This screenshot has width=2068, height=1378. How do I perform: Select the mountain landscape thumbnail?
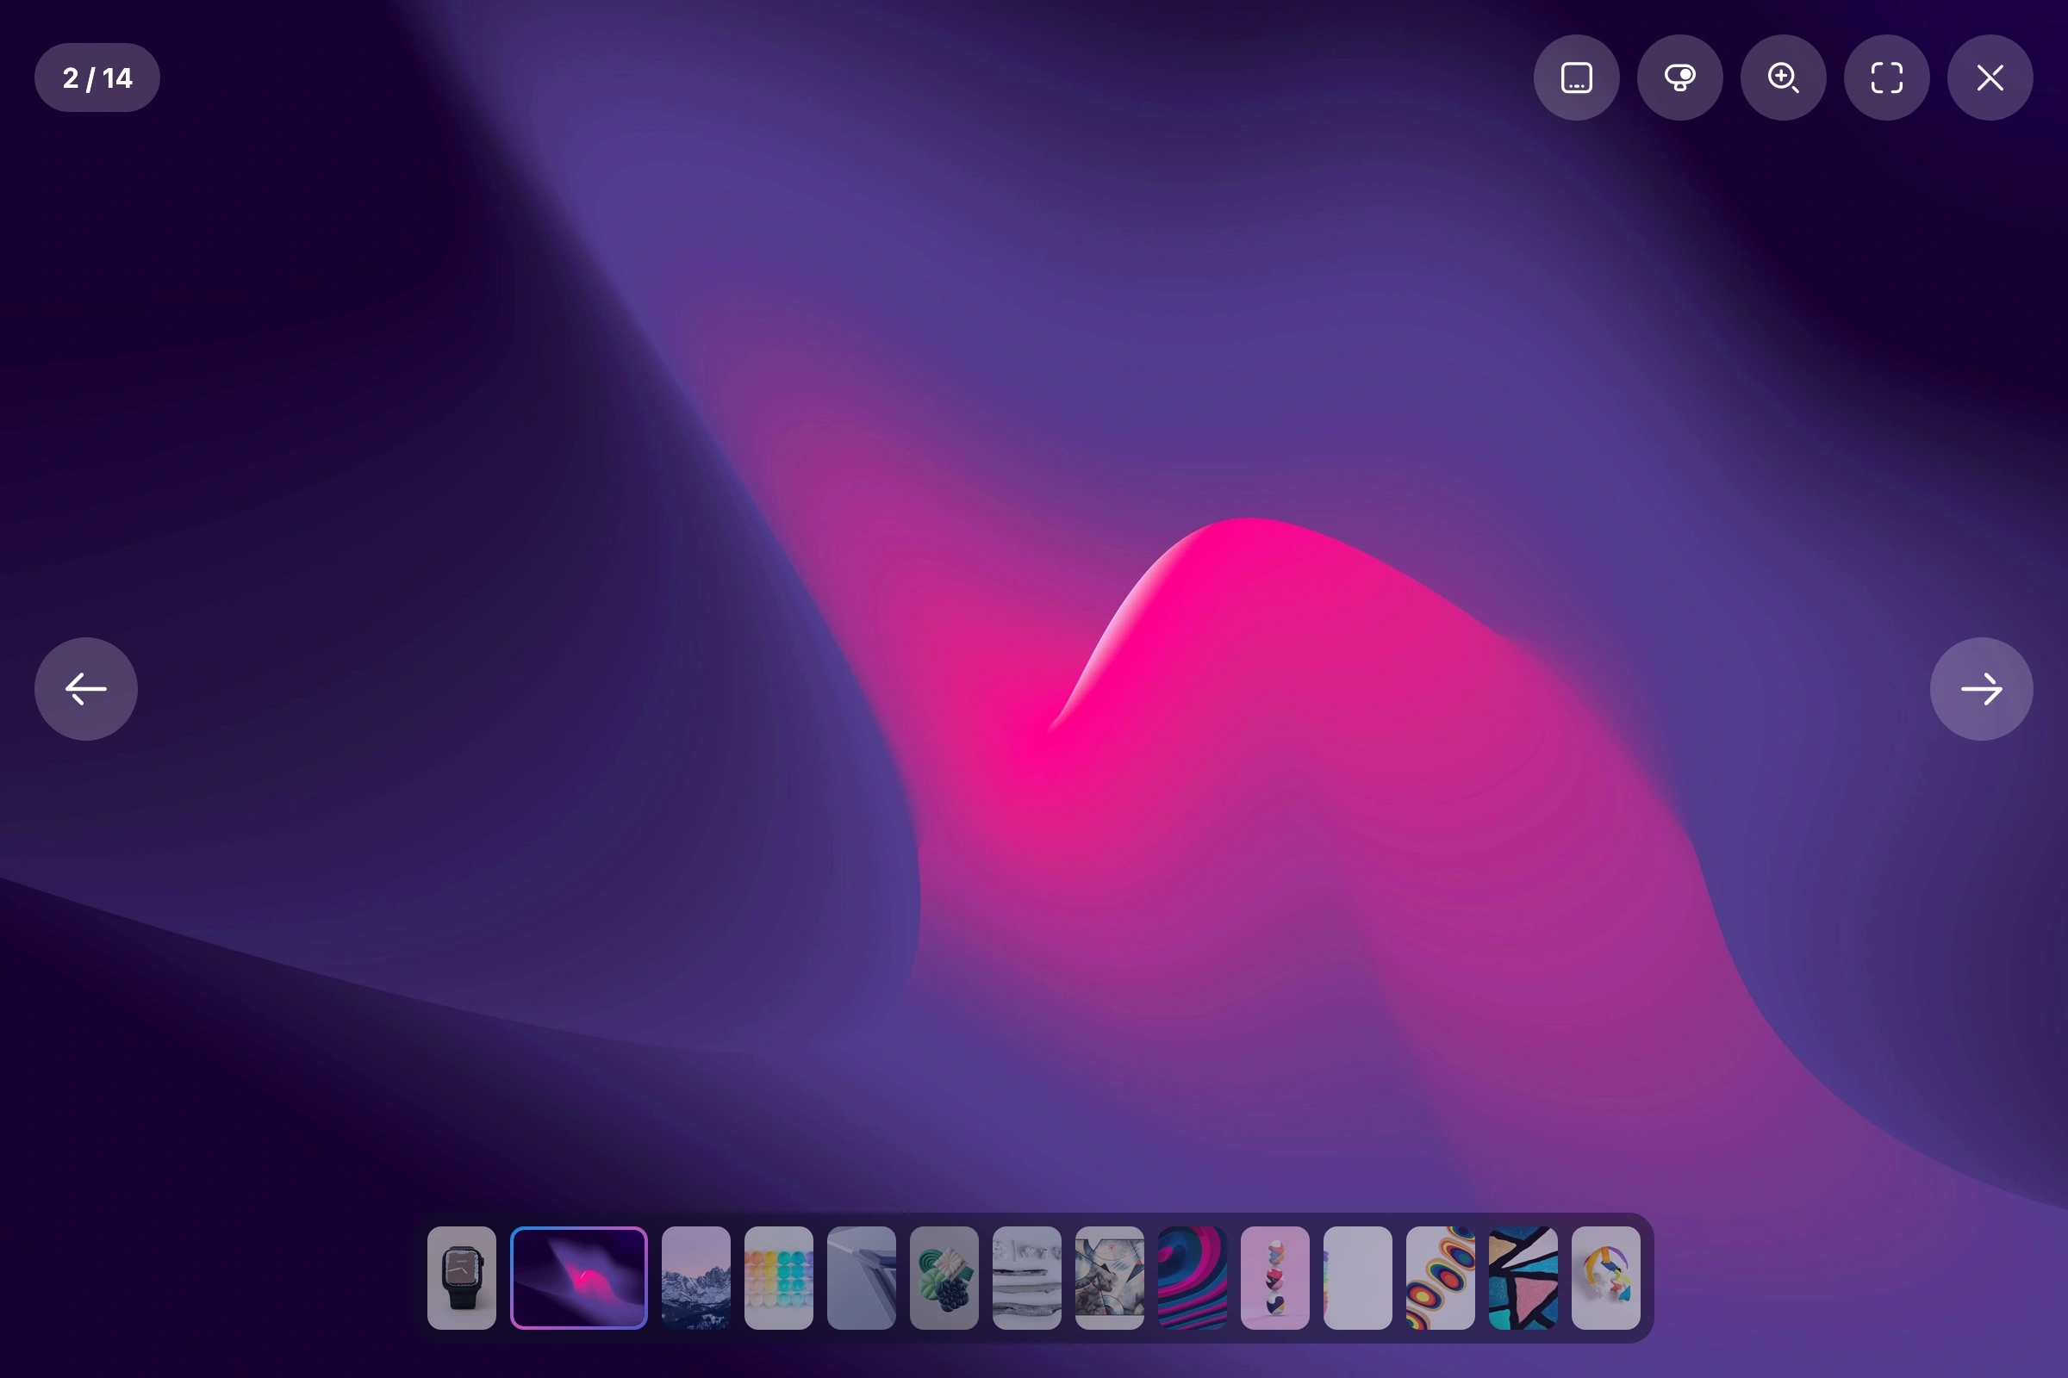point(695,1277)
